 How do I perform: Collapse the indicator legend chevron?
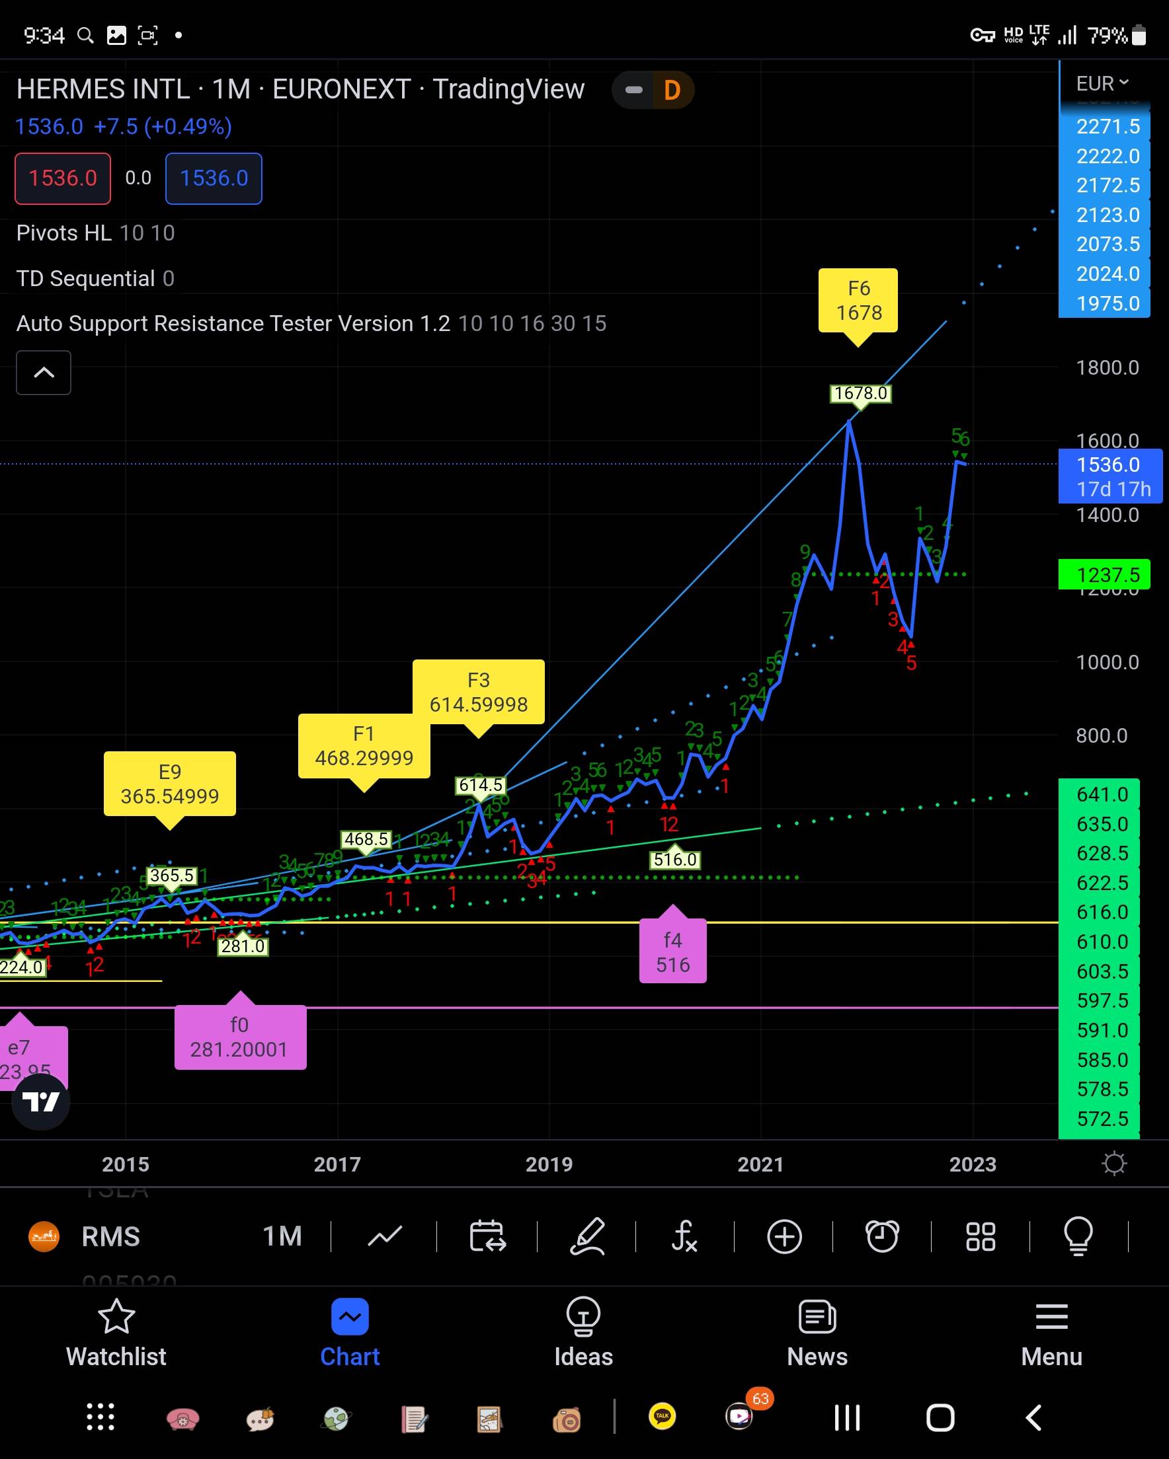[x=44, y=372]
